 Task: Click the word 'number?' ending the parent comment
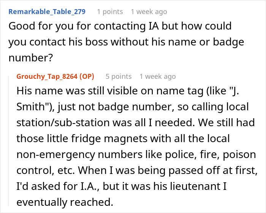pyautogui.click(x=31, y=58)
